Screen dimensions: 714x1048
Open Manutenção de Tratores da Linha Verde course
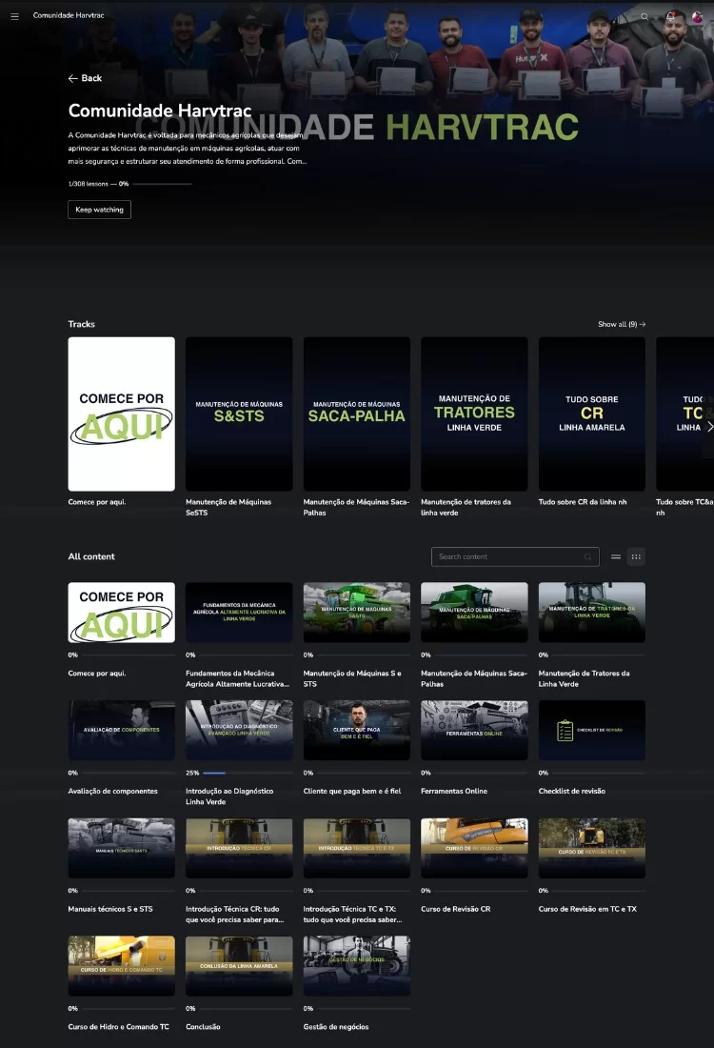(x=592, y=613)
